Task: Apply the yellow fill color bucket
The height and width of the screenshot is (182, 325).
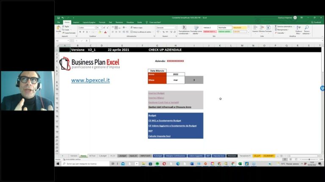Action: click(100, 32)
